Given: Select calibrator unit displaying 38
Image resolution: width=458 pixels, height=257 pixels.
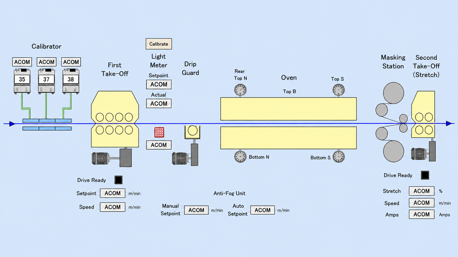Looking at the screenshot, I should (71, 81).
